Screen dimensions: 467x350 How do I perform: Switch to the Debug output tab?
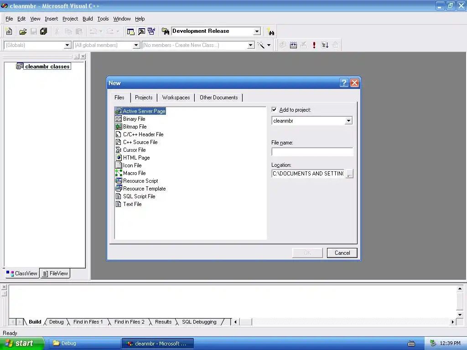[x=56, y=322]
